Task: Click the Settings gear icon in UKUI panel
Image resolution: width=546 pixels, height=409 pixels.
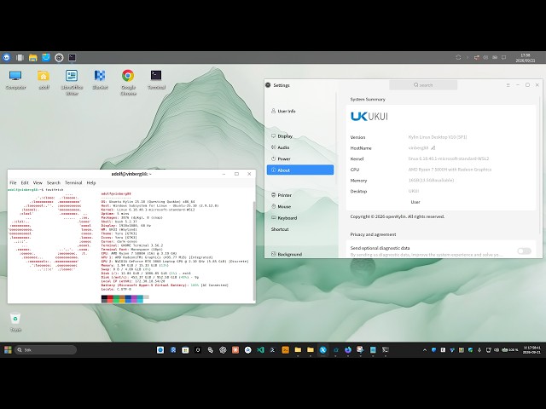Action: pyautogui.click(x=59, y=57)
